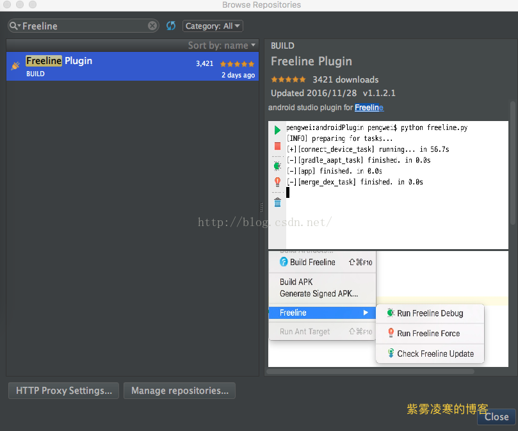Open HTTP Proxy Settings...

(64, 391)
